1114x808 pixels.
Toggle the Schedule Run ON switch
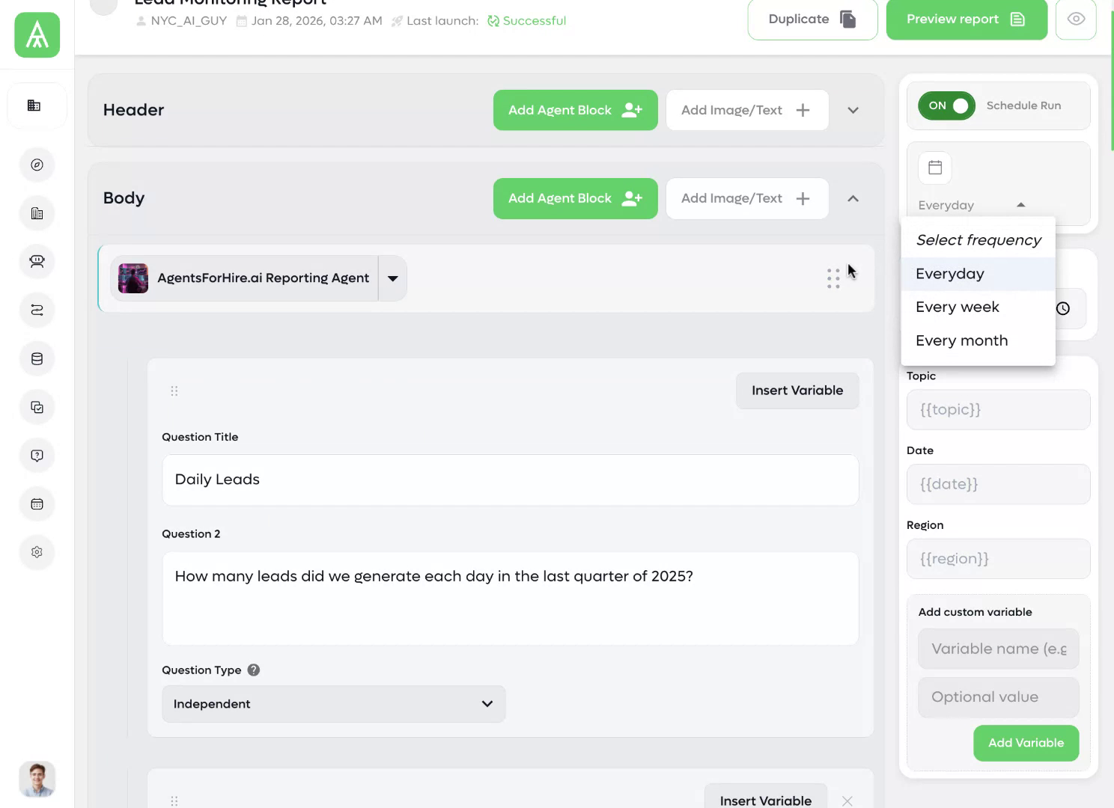click(x=946, y=105)
